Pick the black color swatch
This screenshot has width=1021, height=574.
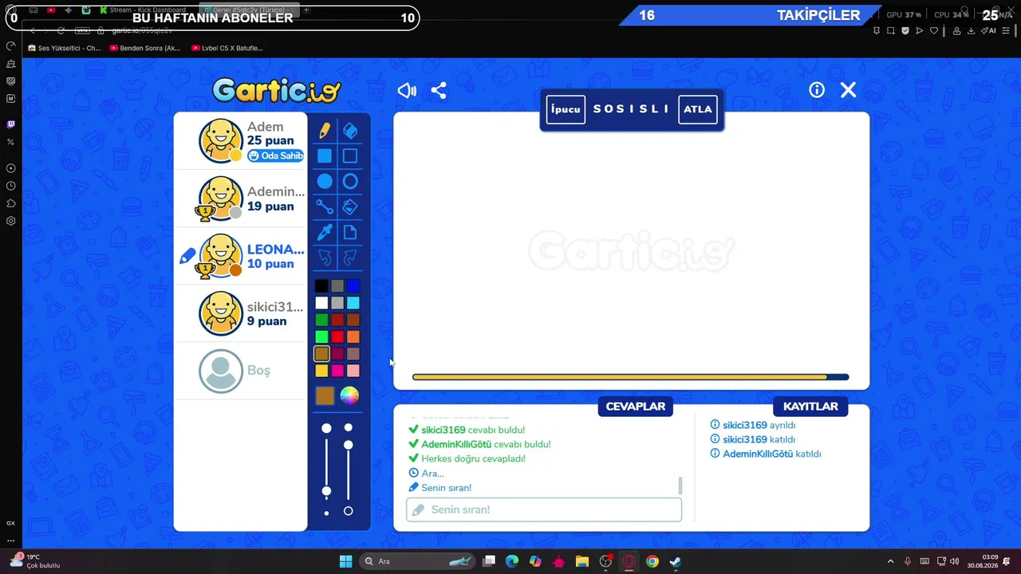(321, 285)
